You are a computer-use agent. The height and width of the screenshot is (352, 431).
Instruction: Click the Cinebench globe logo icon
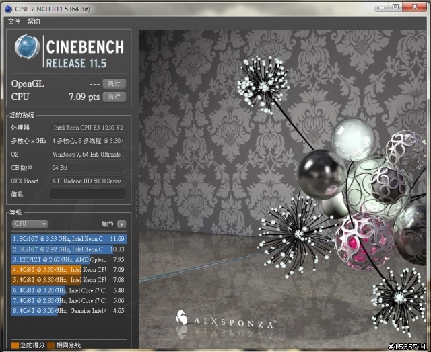coord(27,47)
